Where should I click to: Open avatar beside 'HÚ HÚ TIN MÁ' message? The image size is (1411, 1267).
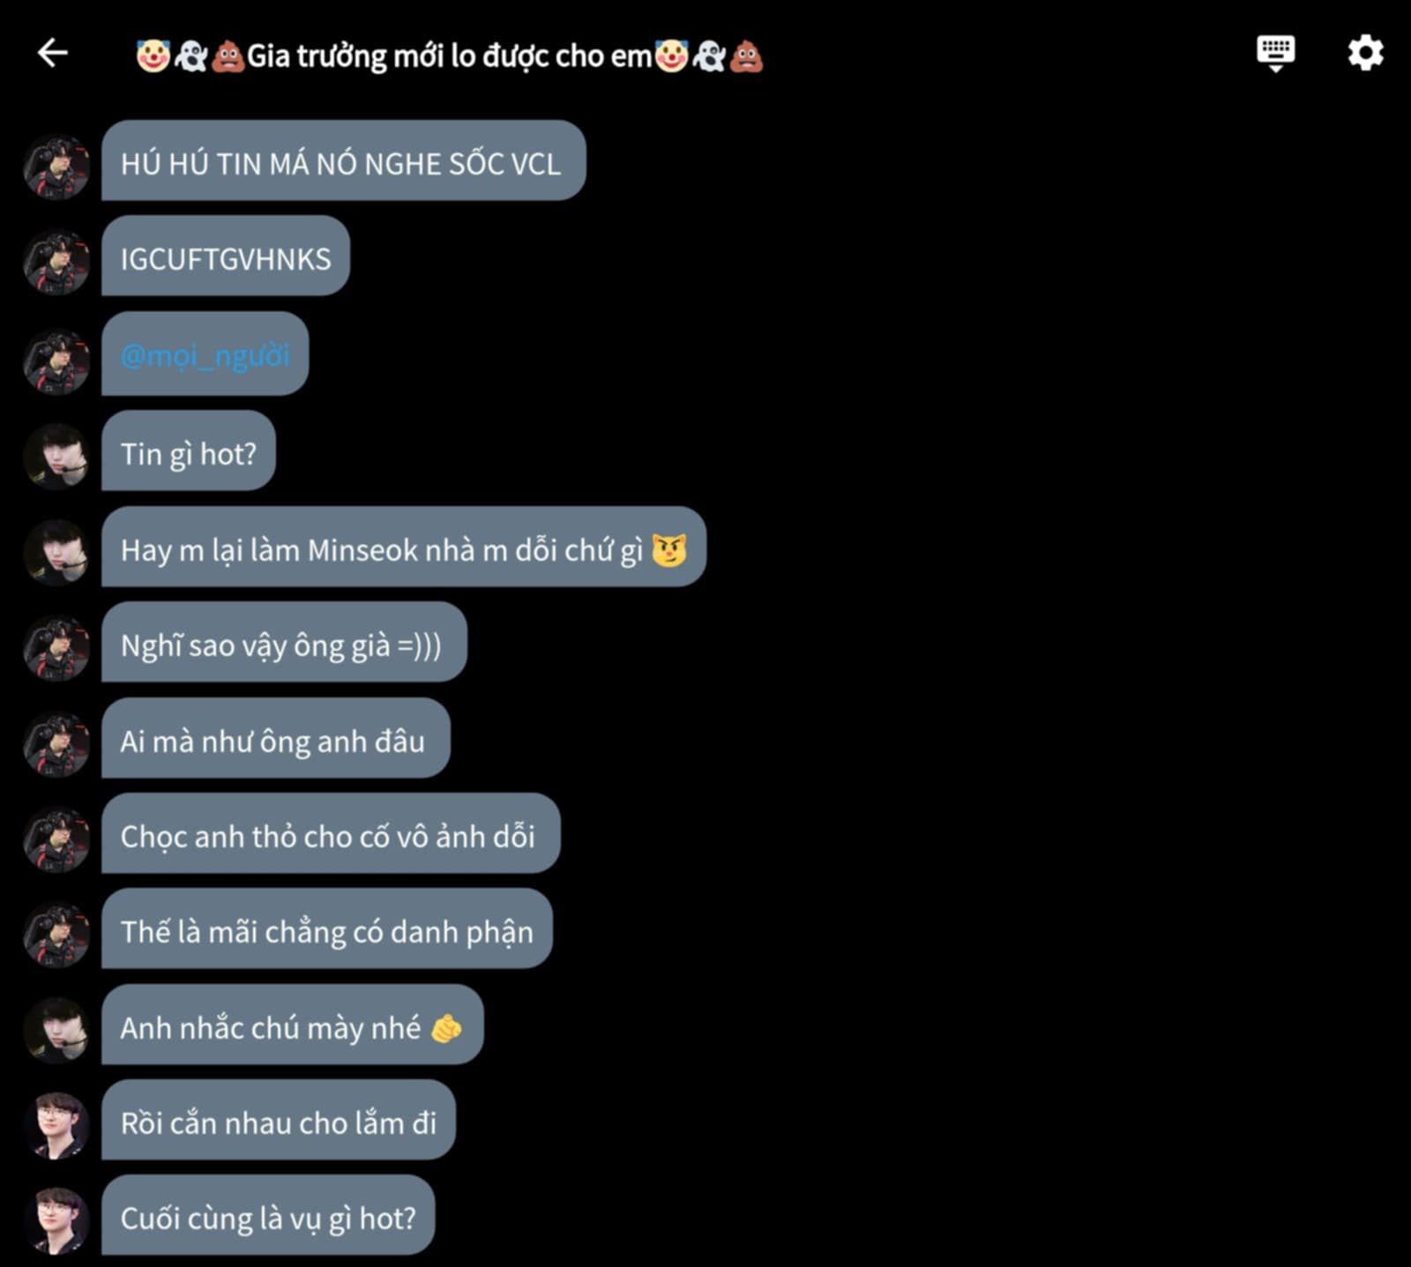[x=56, y=166]
